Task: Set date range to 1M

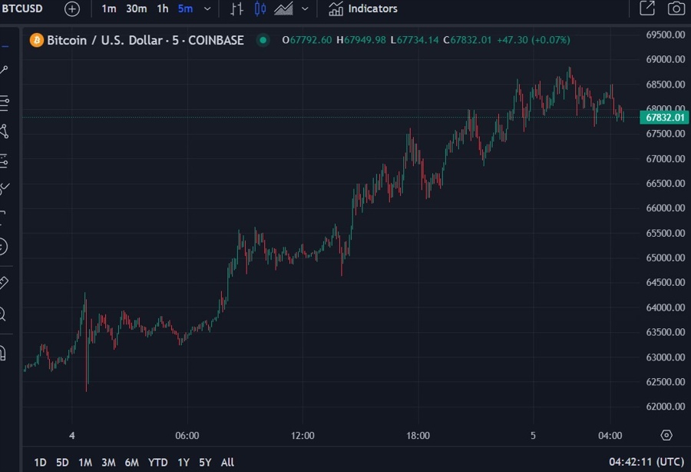Action: coord(85,462)
